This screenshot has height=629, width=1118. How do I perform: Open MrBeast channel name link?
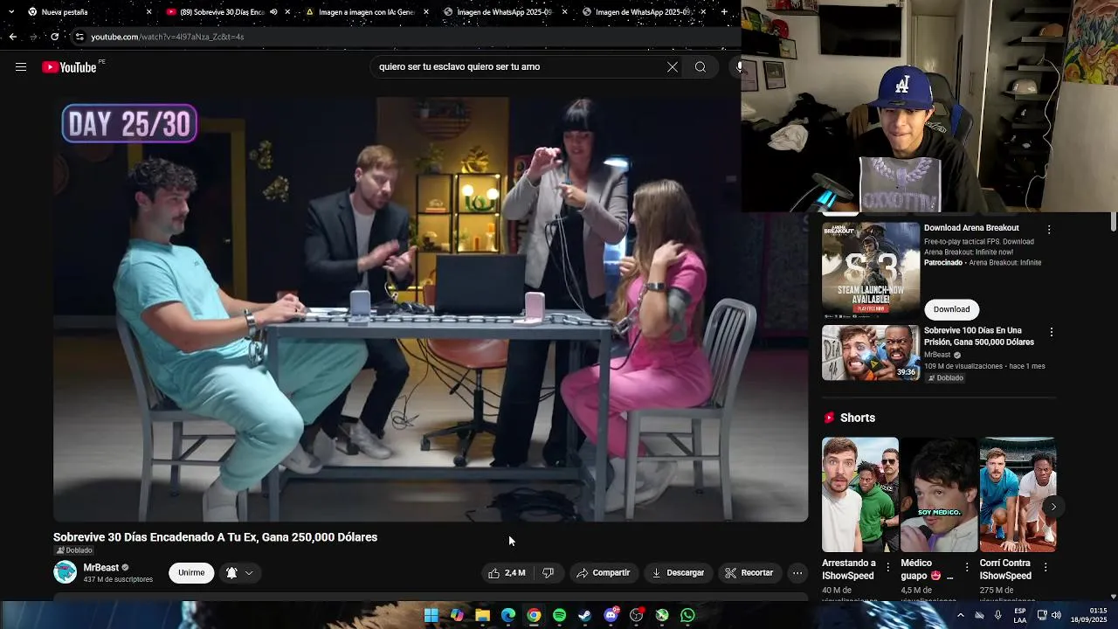pos(100,568)
